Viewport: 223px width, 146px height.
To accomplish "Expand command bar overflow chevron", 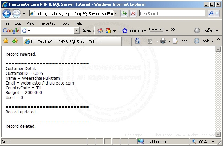I will point(219,38).
